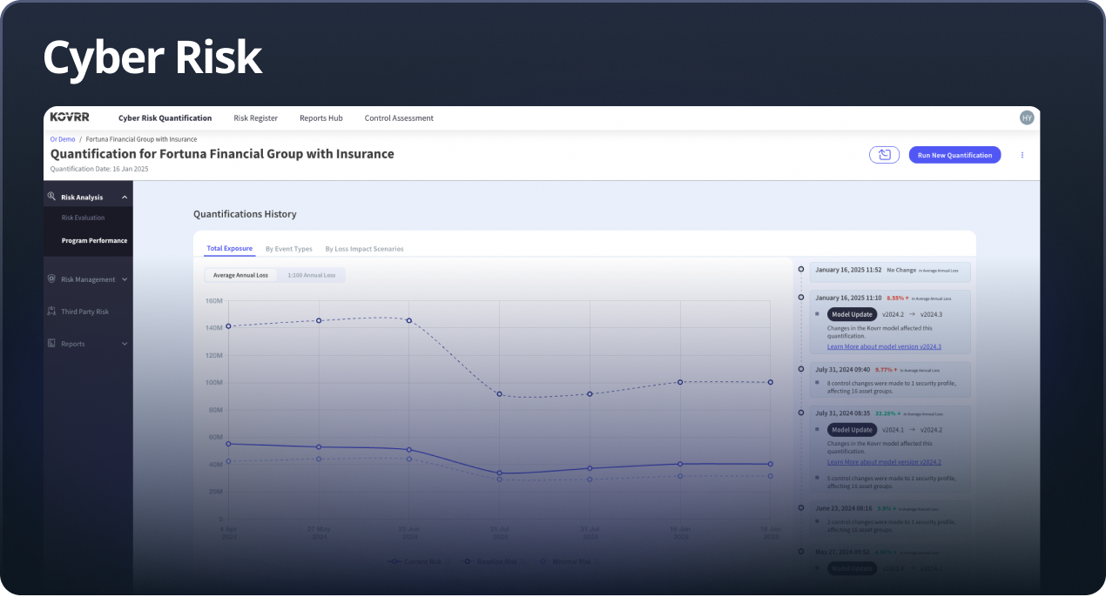Open Learn More about model version v2024.3
The image size is (1106, 597).
coord(884,346)
